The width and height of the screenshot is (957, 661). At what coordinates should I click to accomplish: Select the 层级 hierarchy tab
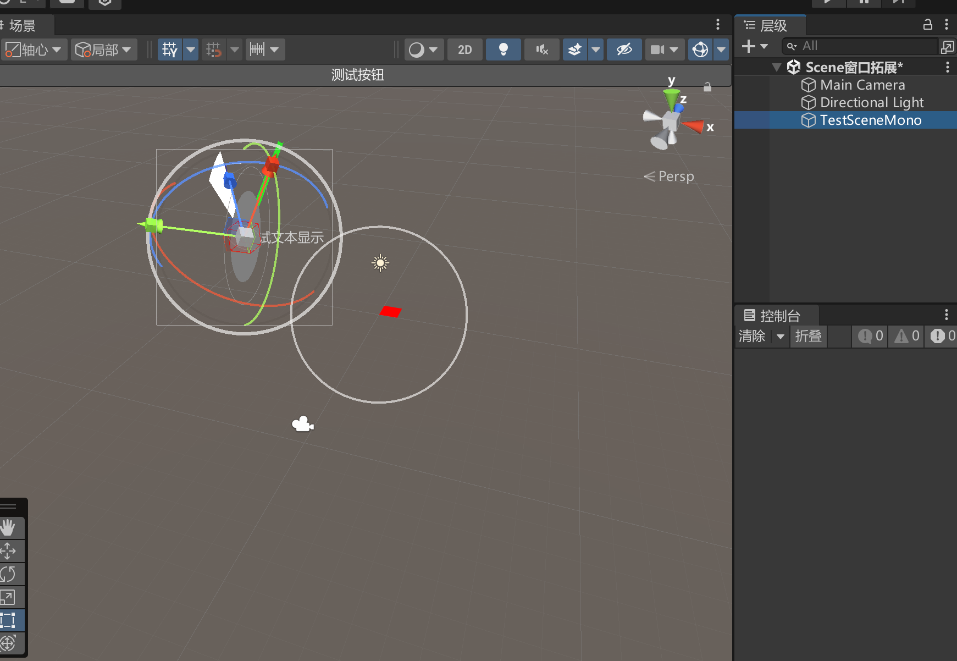(770, 26)
